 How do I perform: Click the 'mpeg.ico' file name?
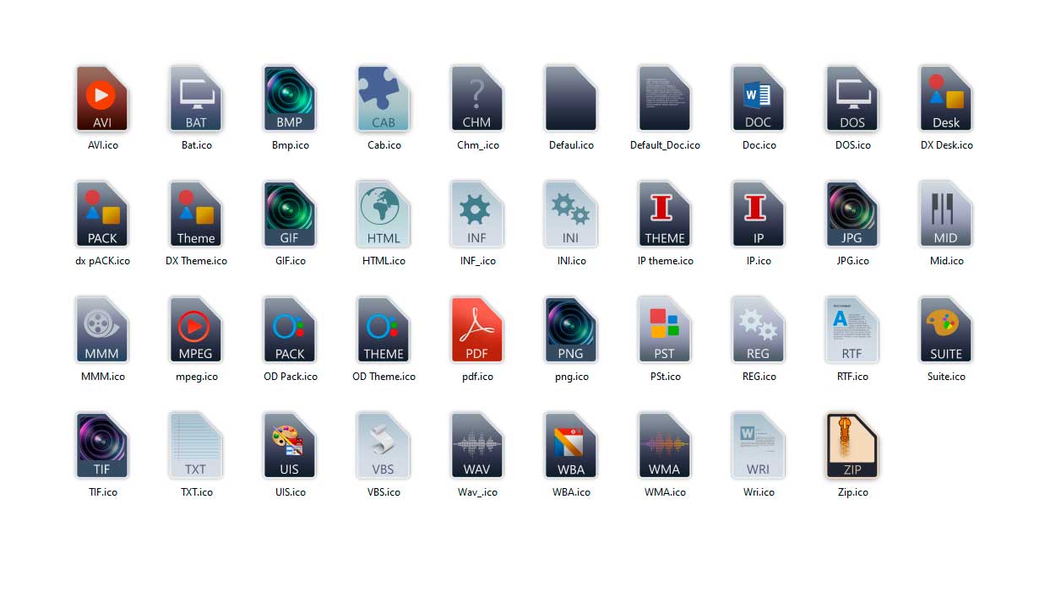pyautogui.click(x=196, y=377)
